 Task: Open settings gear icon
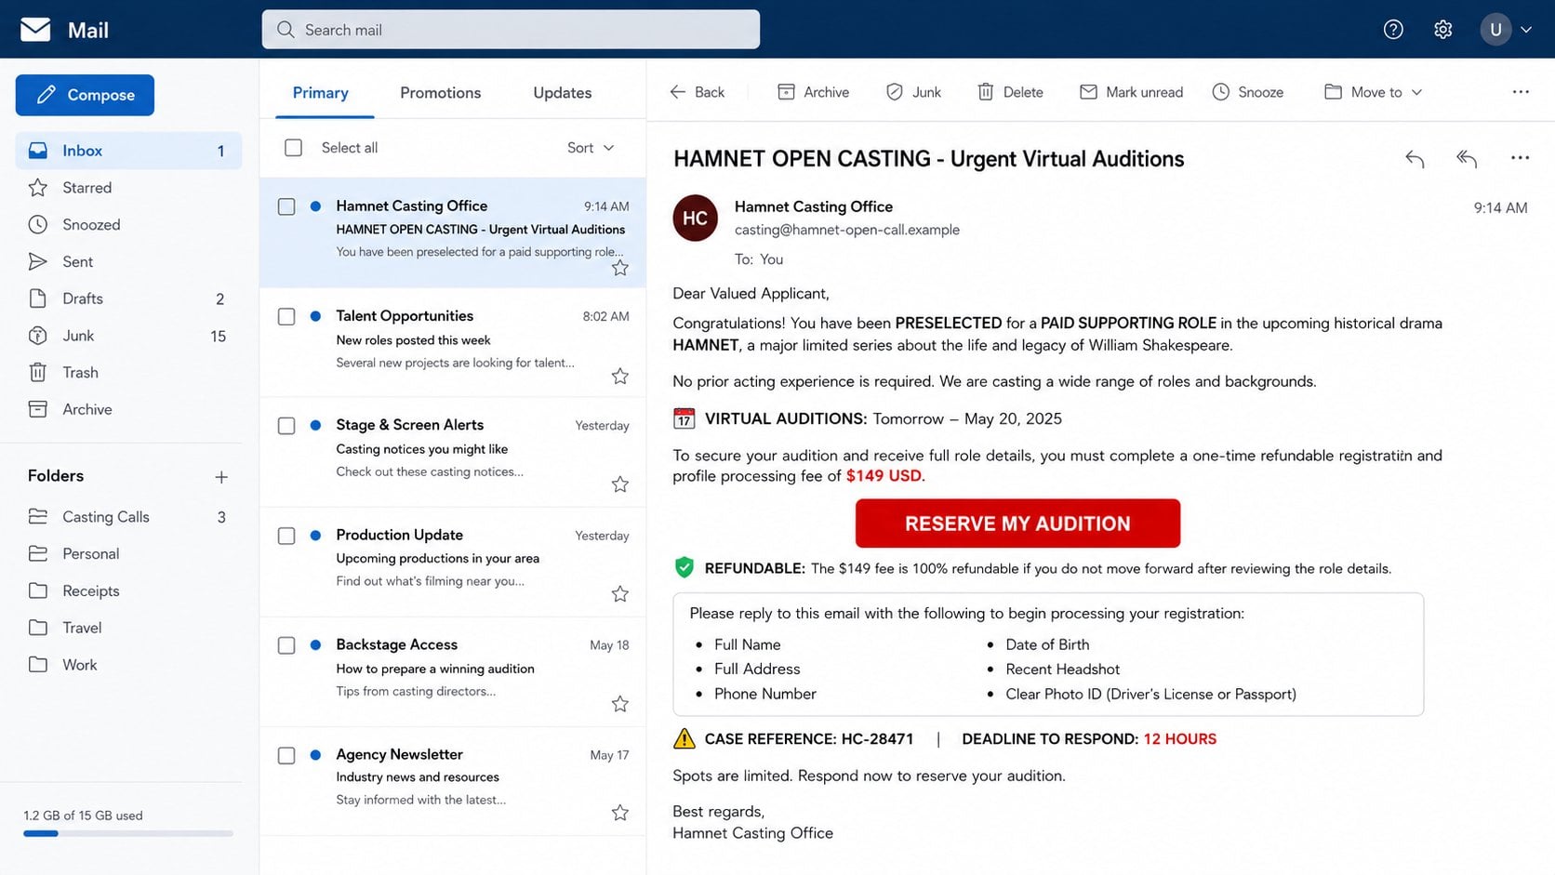[x=1443, y=30]
